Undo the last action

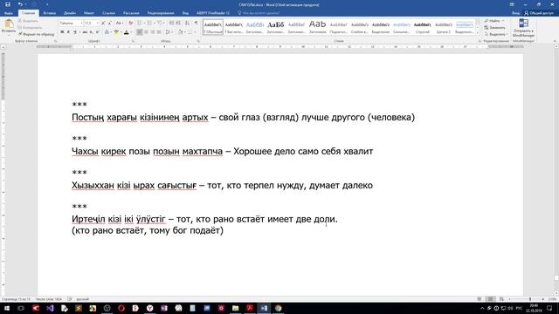click(x=20, y=4)
